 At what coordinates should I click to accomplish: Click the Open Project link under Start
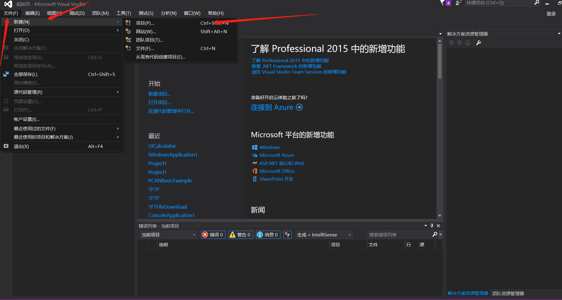(159, 102)
